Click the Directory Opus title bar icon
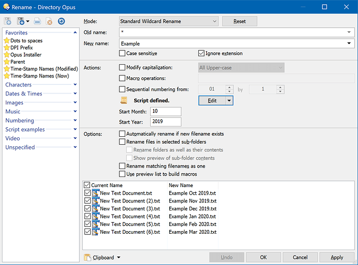The width and height of the screenshot is (358, 265). click(6, 7)
